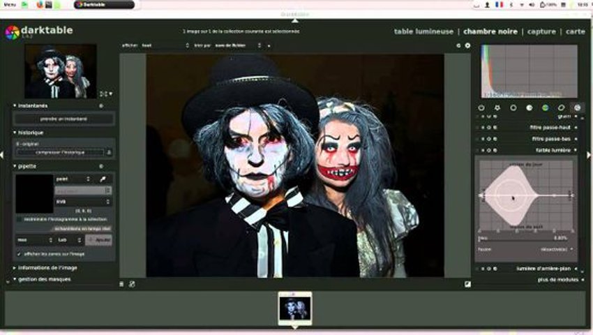Open the point sampling mode dropdown
Image resolution: width=593 pixels, height=335 pixels.
[x=73, y=179]
